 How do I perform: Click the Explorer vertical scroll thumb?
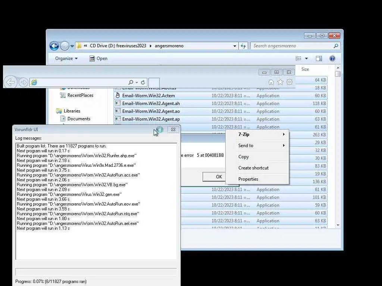pyautogui.click(x=338, y=74)
